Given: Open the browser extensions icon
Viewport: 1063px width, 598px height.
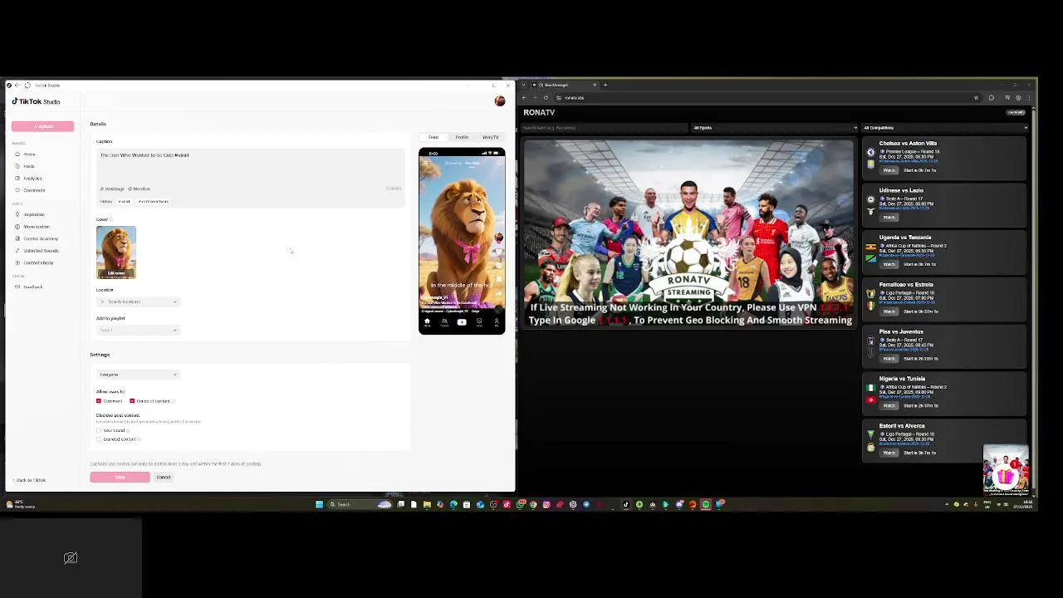Looking at the screenshot, I should (991, 98).
